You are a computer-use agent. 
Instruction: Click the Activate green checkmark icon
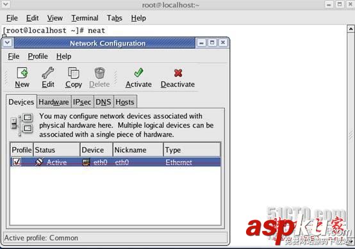click(138, 73)
